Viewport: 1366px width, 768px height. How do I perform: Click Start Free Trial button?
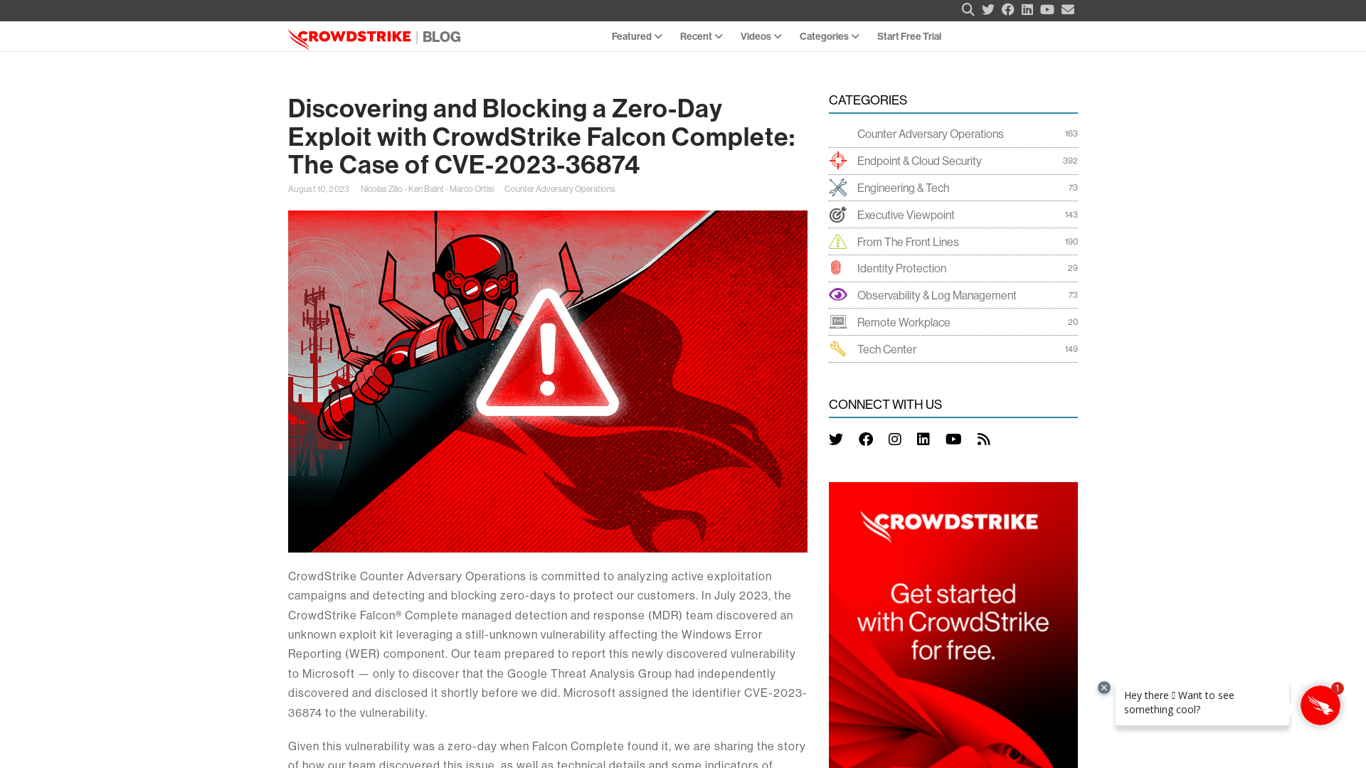click(908, 36)
